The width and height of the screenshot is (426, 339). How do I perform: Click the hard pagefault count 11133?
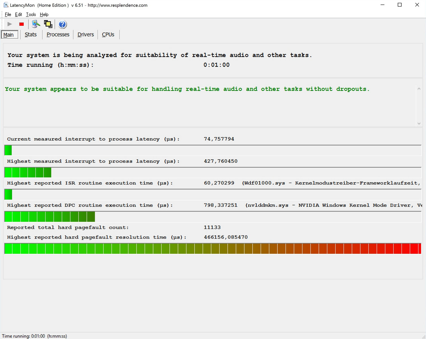click(x=212, y=227)
